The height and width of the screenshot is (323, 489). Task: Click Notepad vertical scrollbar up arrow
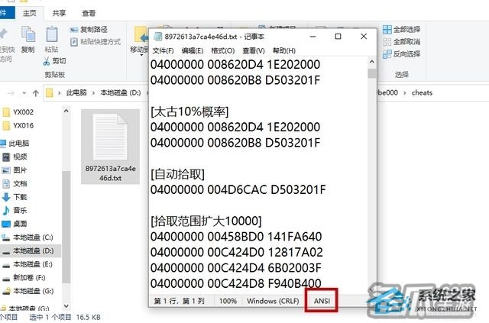click(372, 62)
